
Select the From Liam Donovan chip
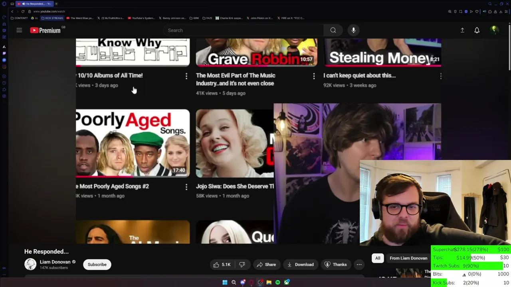tap(408, 258)
